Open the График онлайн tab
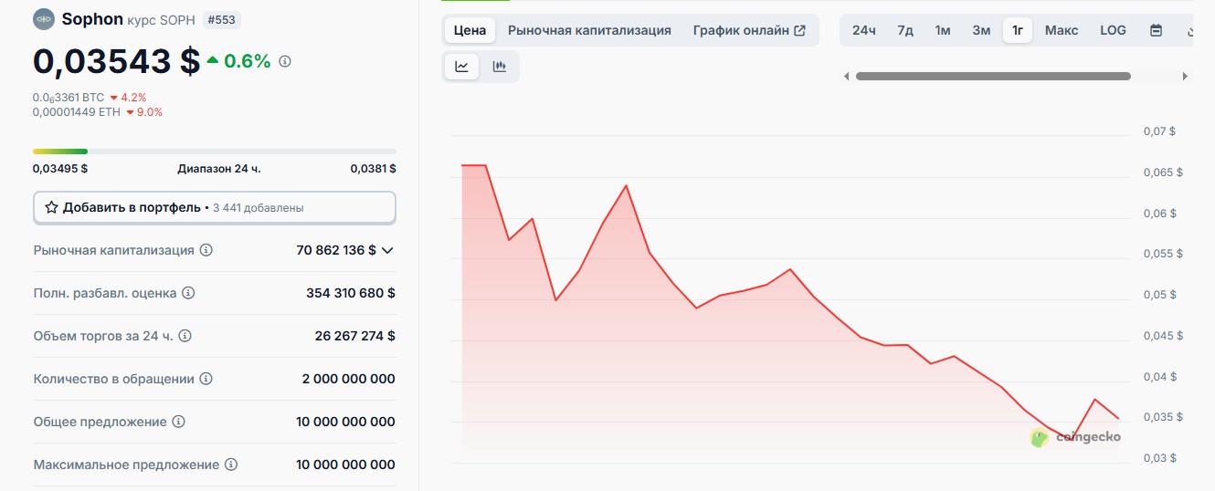The image size is (1215, 491). click(749, 30)
